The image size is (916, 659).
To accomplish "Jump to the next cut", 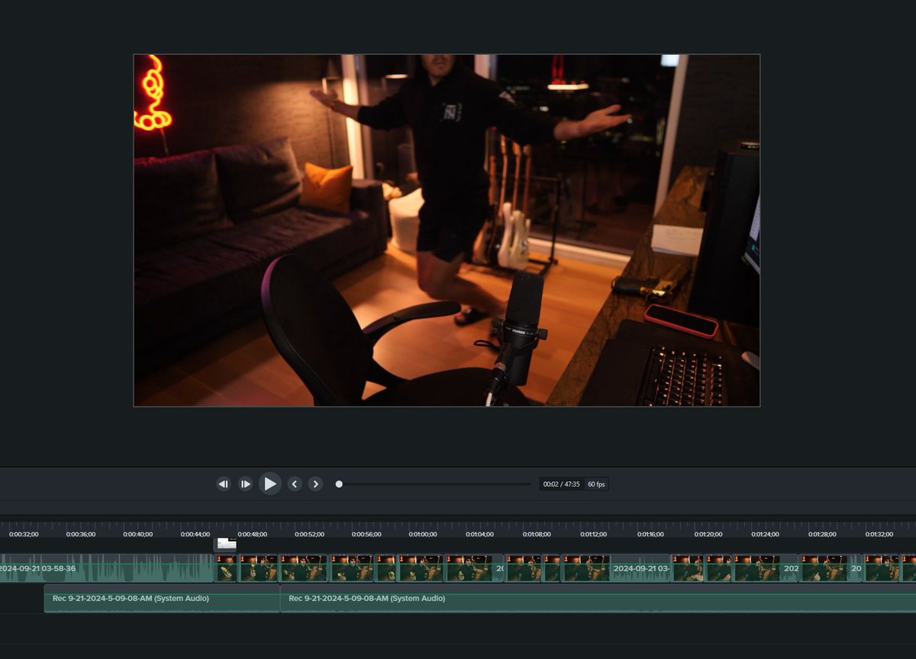I will pyautogui.click(x=315, y=484).
